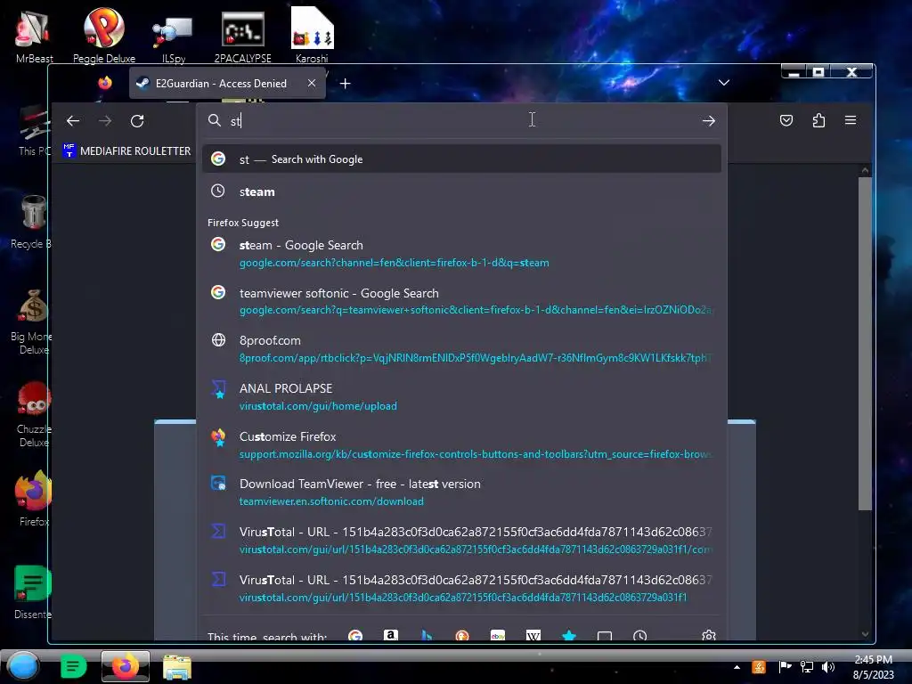Search open tabs with the tabs icon
The width and height of the screenshot is (912, 684).
(605, 636)
